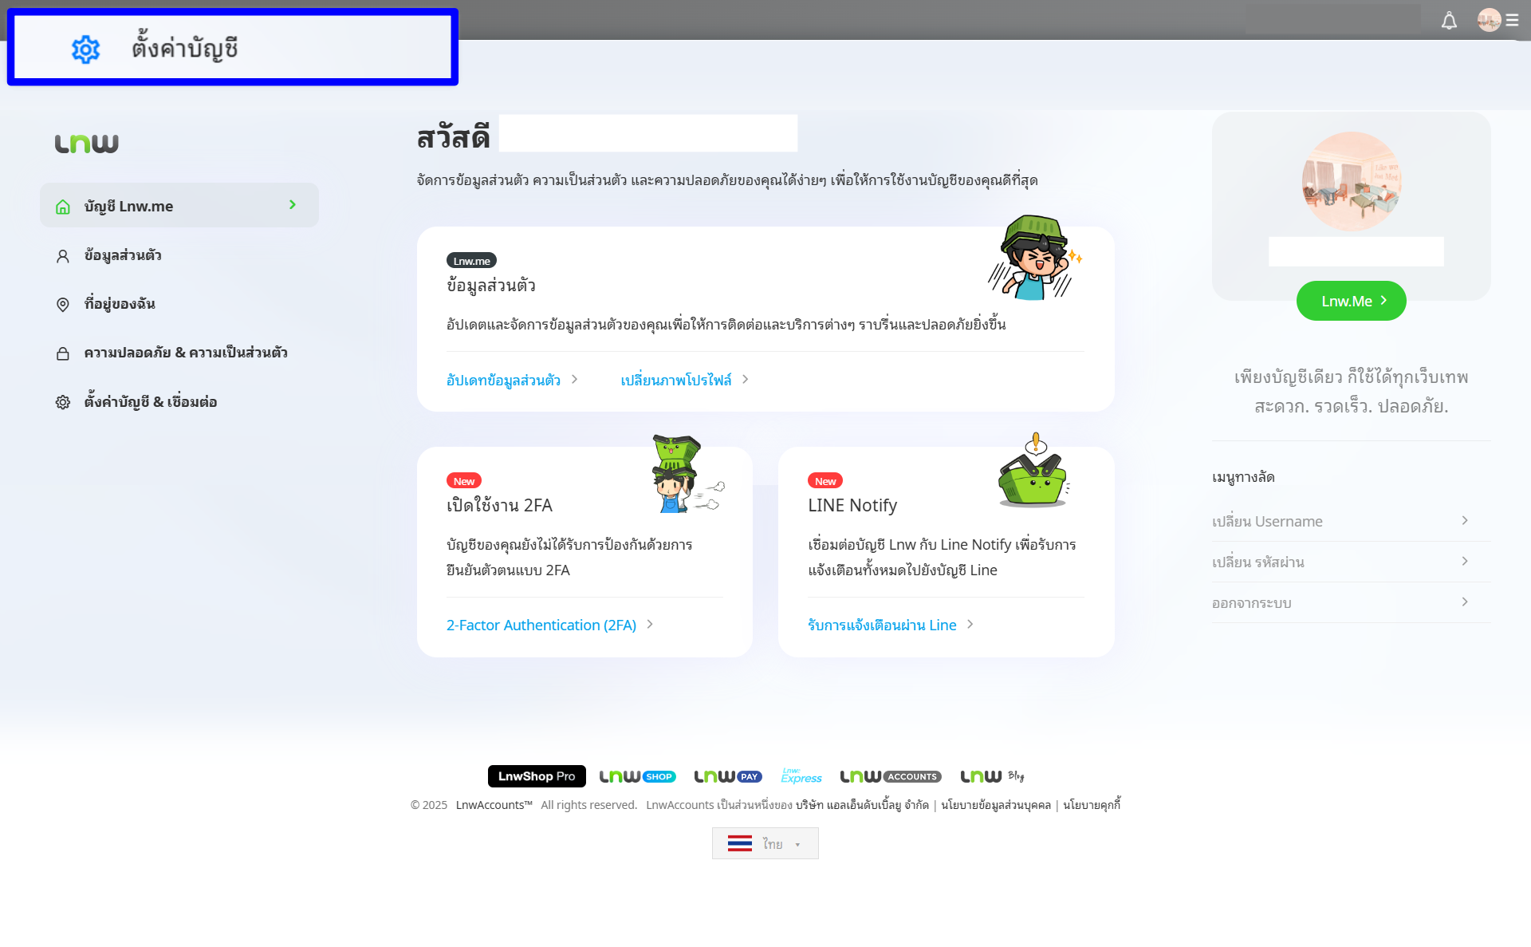Click the 2-Factor Authentication (2FA) link
1531x947 pixels.
[x=541, y=625]
